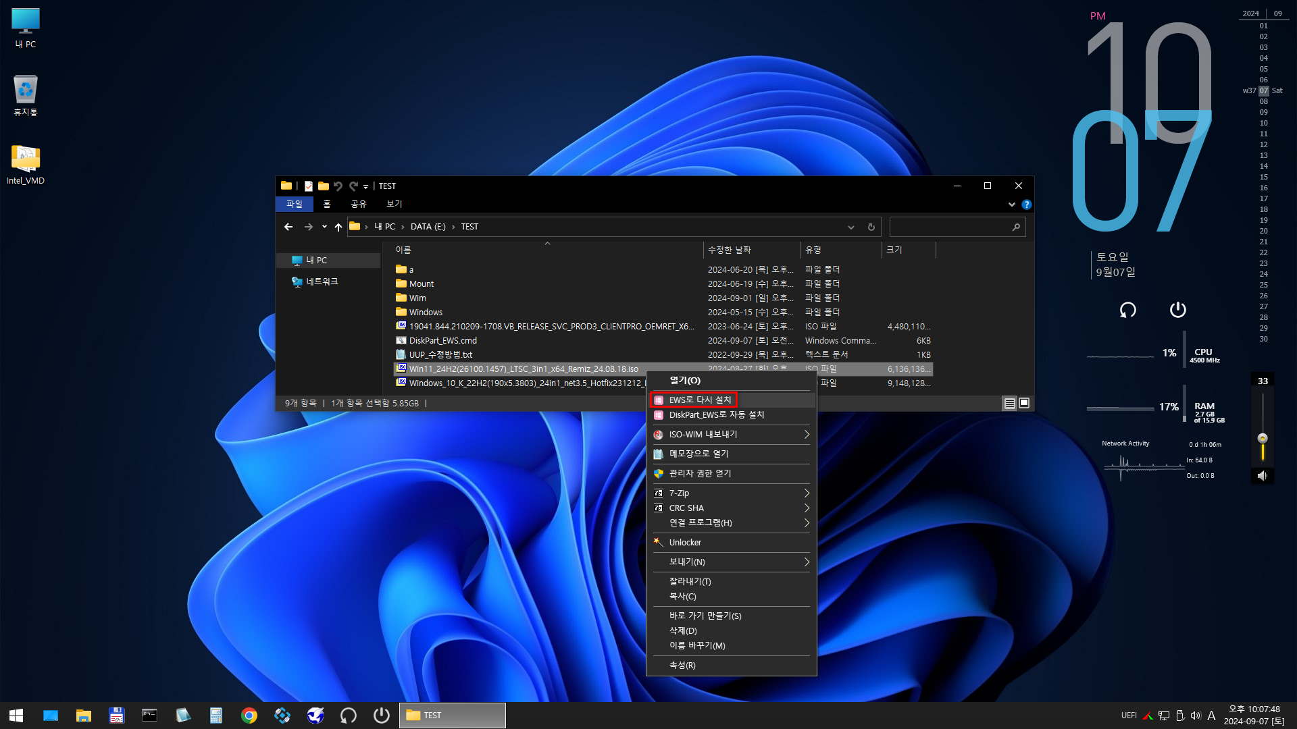Expand the 7-Zip submenu
1297x729 pixels.
tap(732, 493)
